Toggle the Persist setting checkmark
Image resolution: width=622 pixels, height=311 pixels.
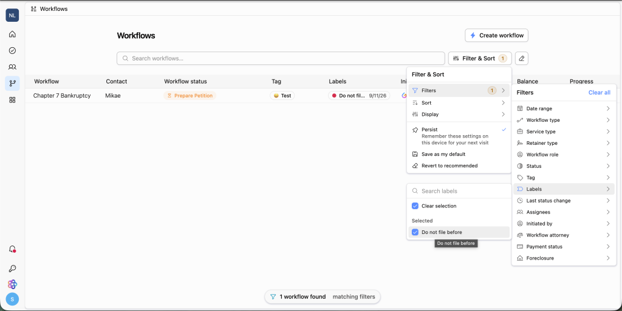504,130
